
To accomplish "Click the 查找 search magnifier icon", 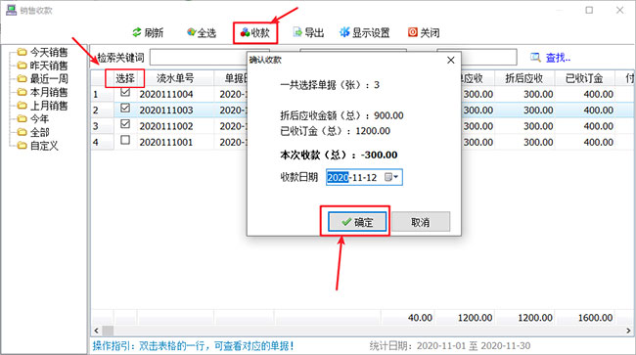I will point(535,58).
